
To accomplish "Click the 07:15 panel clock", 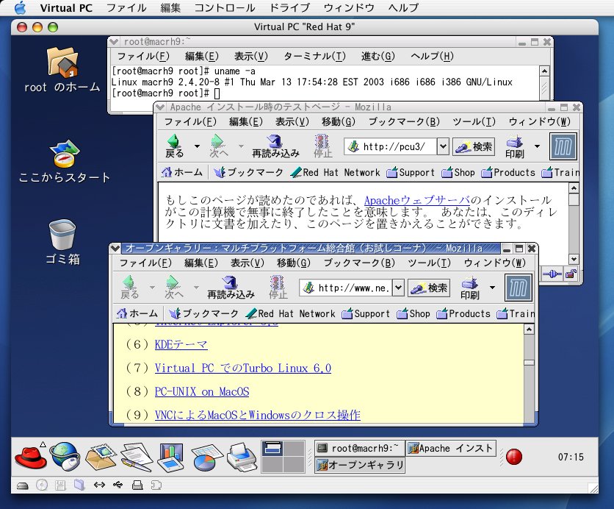I will click(571, 457).
